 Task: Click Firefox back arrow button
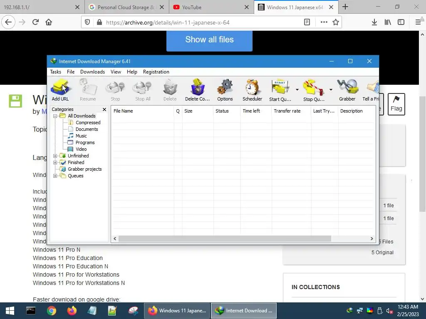click(x=8, y=22)
